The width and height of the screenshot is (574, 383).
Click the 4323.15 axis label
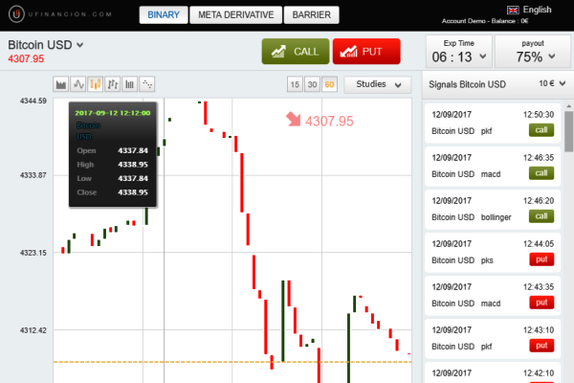pos(33,253)
